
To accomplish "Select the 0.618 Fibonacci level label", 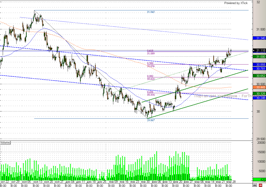I will point(150,51).
